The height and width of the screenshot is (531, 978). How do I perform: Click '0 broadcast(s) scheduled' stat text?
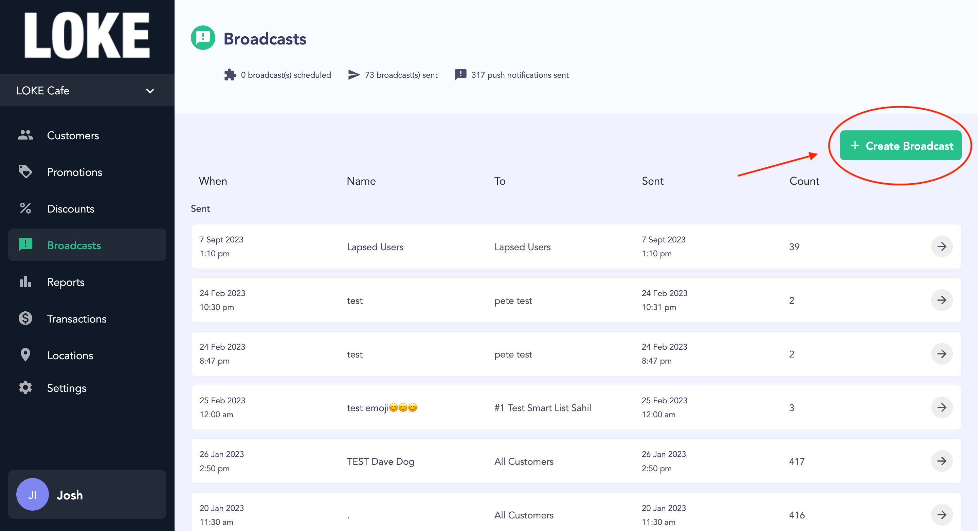286,75
